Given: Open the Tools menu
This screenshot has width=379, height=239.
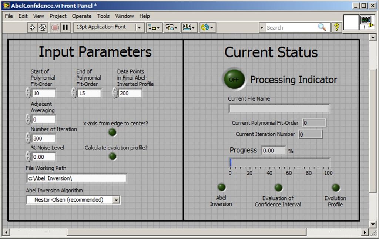Looking at the screenshot, I should [x=103, y=16].
